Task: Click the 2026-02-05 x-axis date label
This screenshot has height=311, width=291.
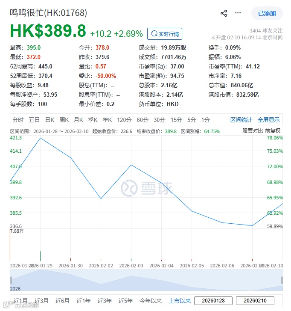Action: pyautogui.click(x=192, y=266)
